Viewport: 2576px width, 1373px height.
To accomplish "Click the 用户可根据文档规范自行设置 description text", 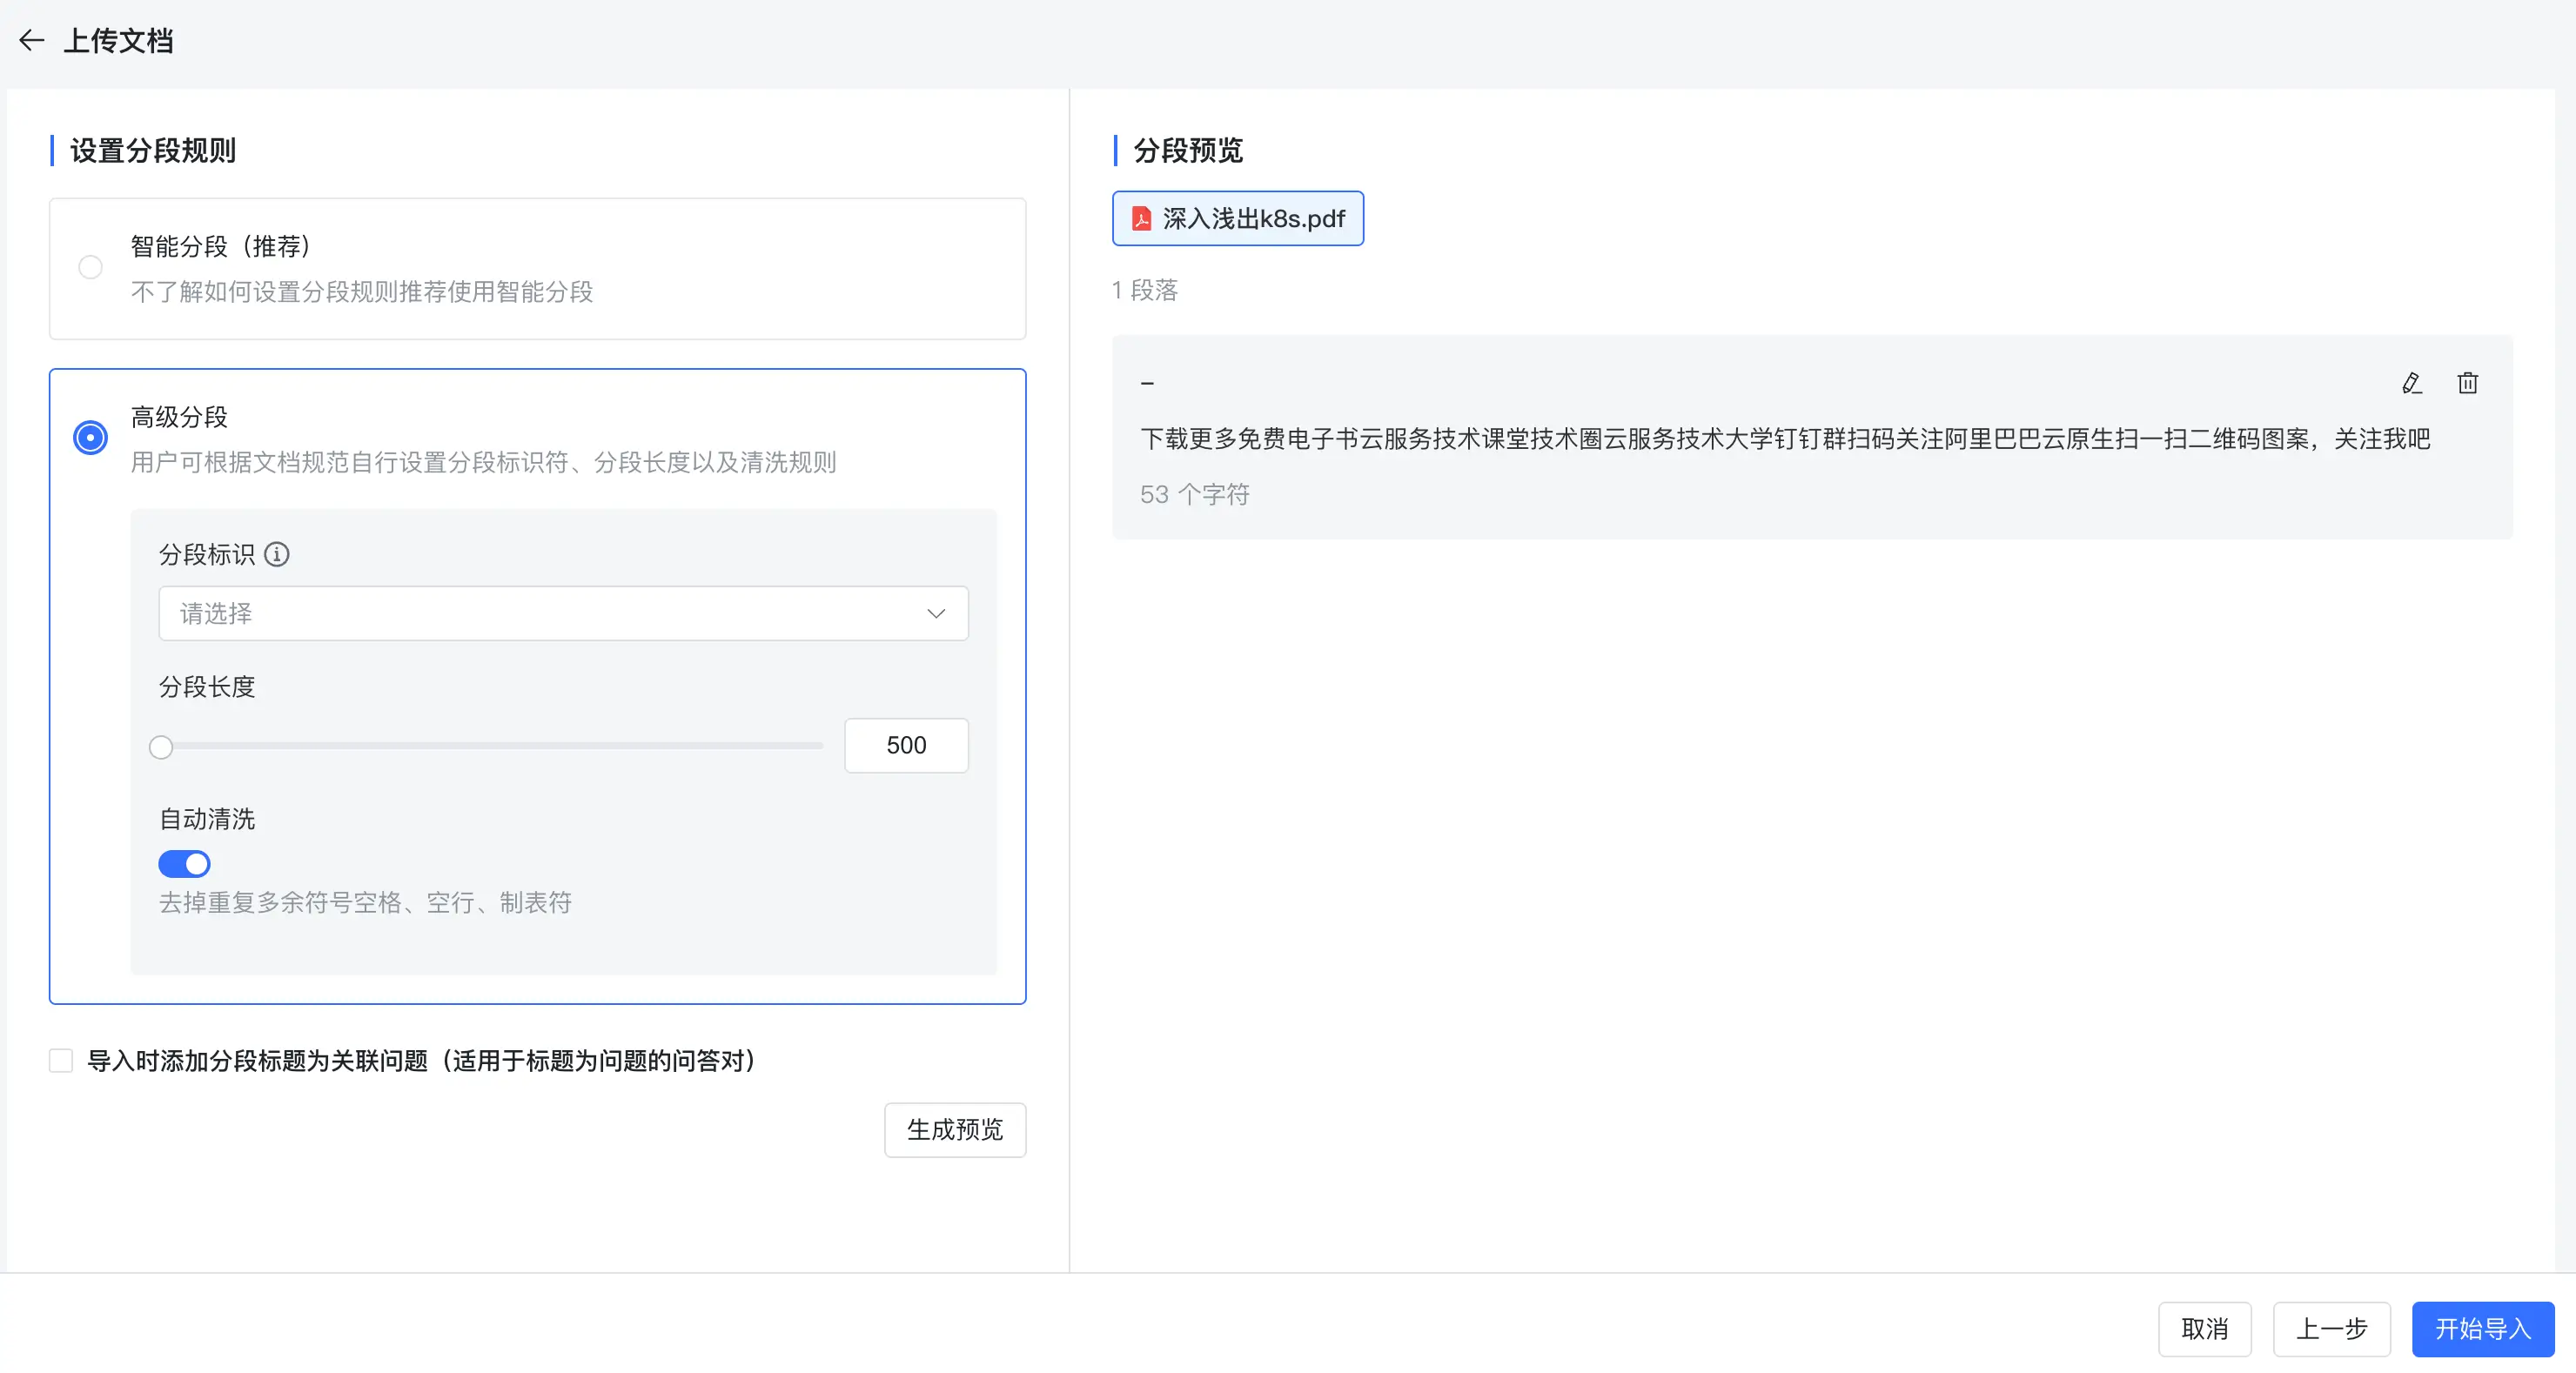I will tap(483, 462).
